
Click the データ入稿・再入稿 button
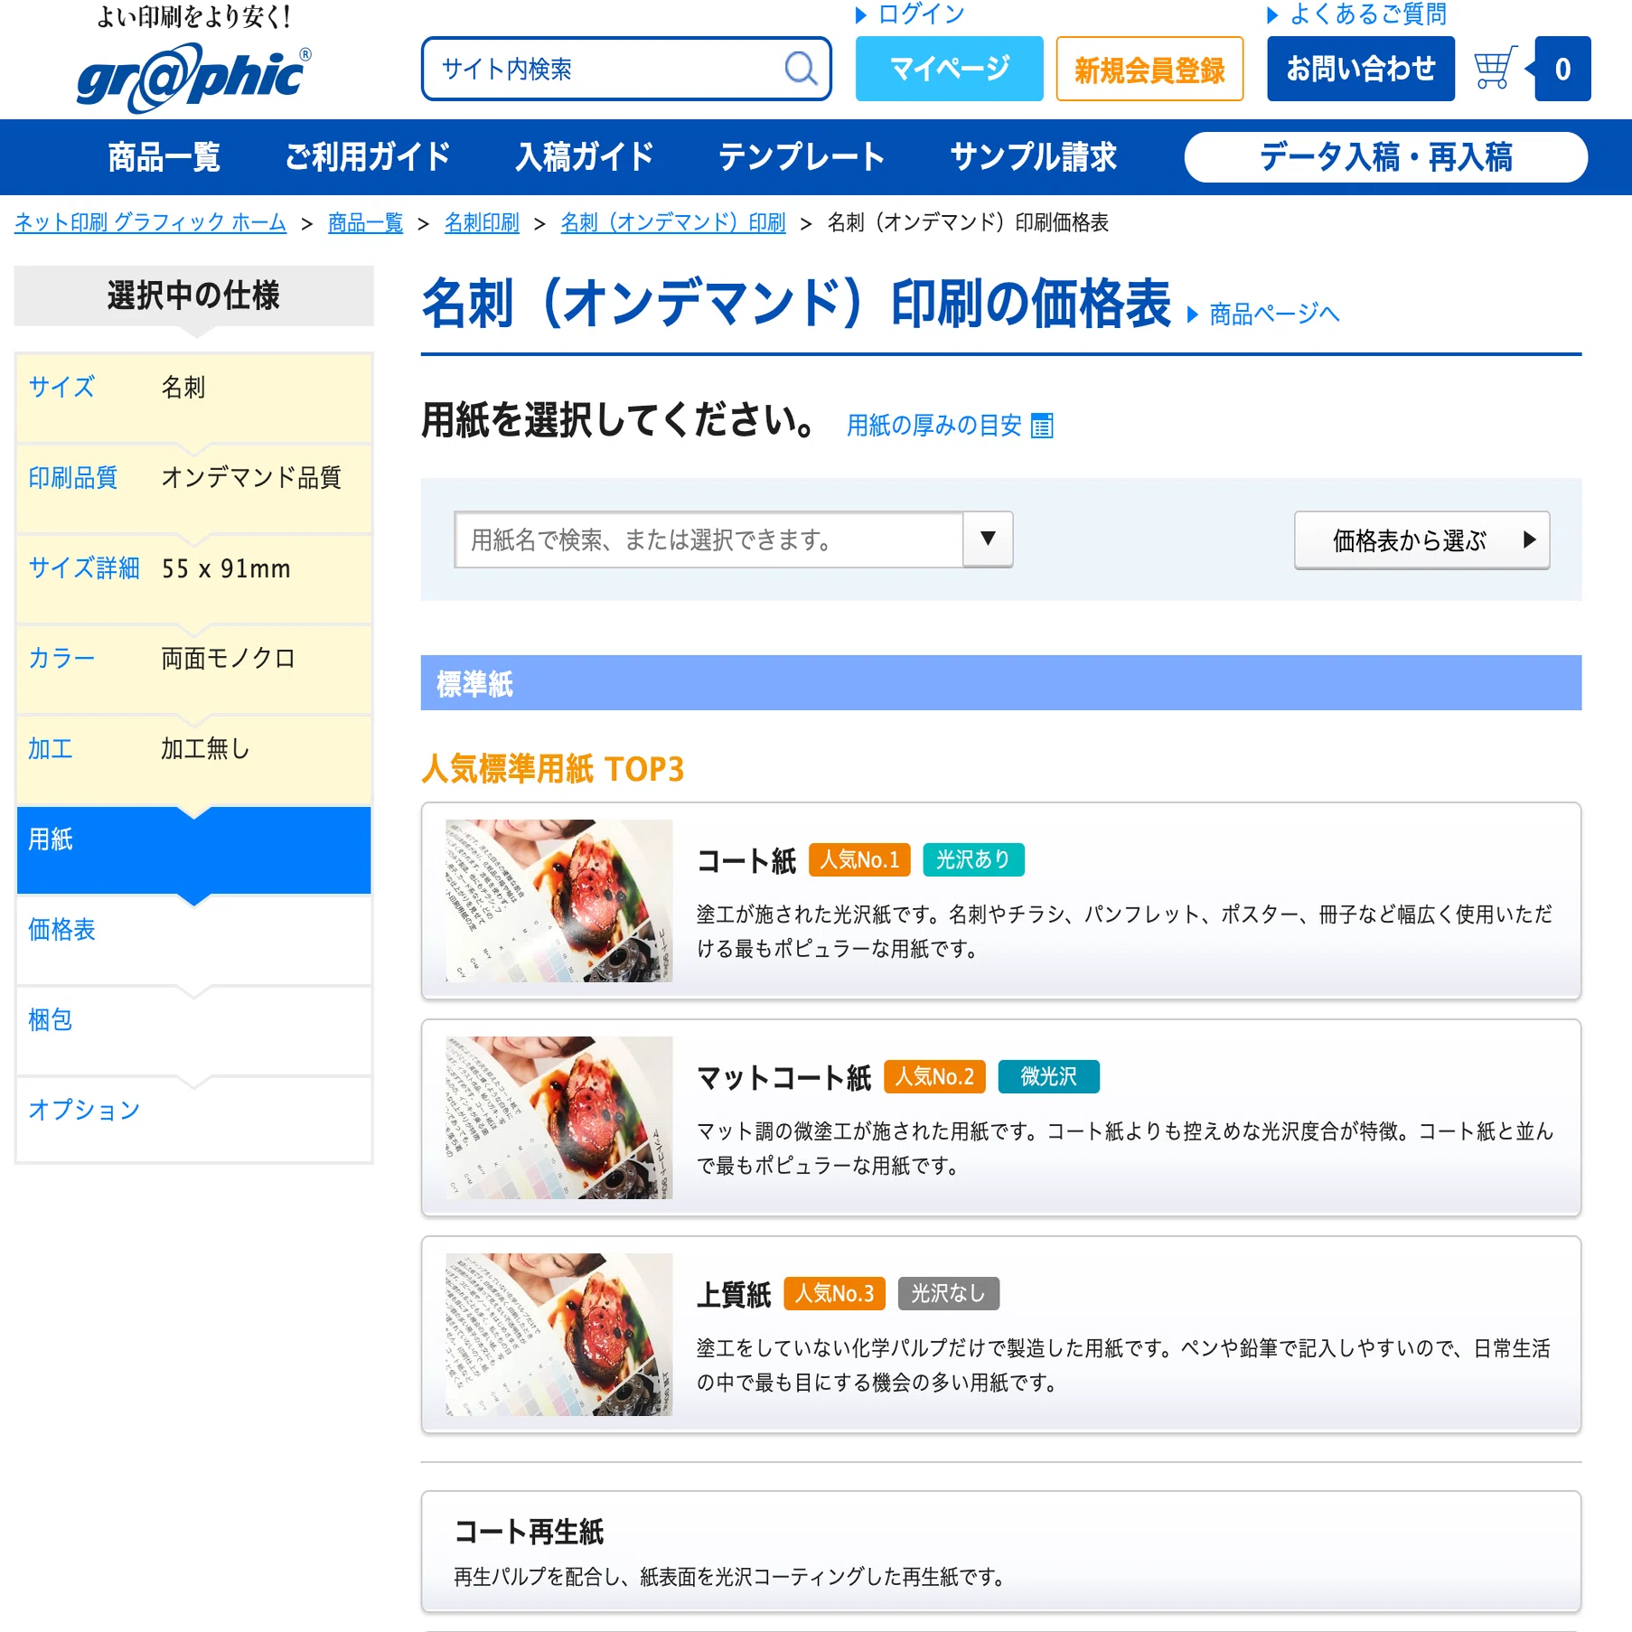pyautogui.click(x=1385, y=157)
